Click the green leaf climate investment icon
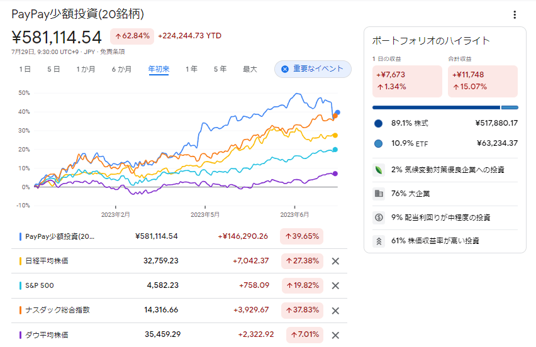536x347 pixels. (379, 170)
